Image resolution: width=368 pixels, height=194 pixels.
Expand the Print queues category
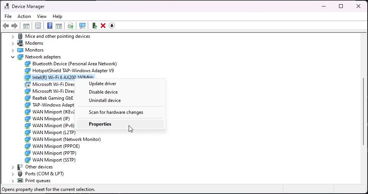[x=13, y=181]
